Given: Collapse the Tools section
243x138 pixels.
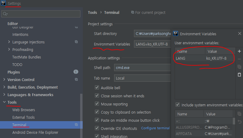Looking at the screenshot, I should pos(4,102).
